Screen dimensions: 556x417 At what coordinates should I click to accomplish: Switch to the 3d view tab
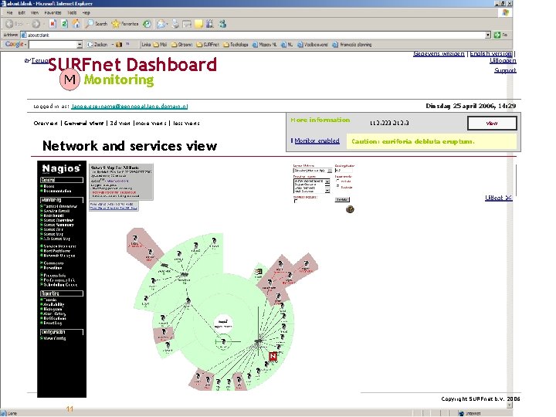pyautogui.click(x=120, y=123)
